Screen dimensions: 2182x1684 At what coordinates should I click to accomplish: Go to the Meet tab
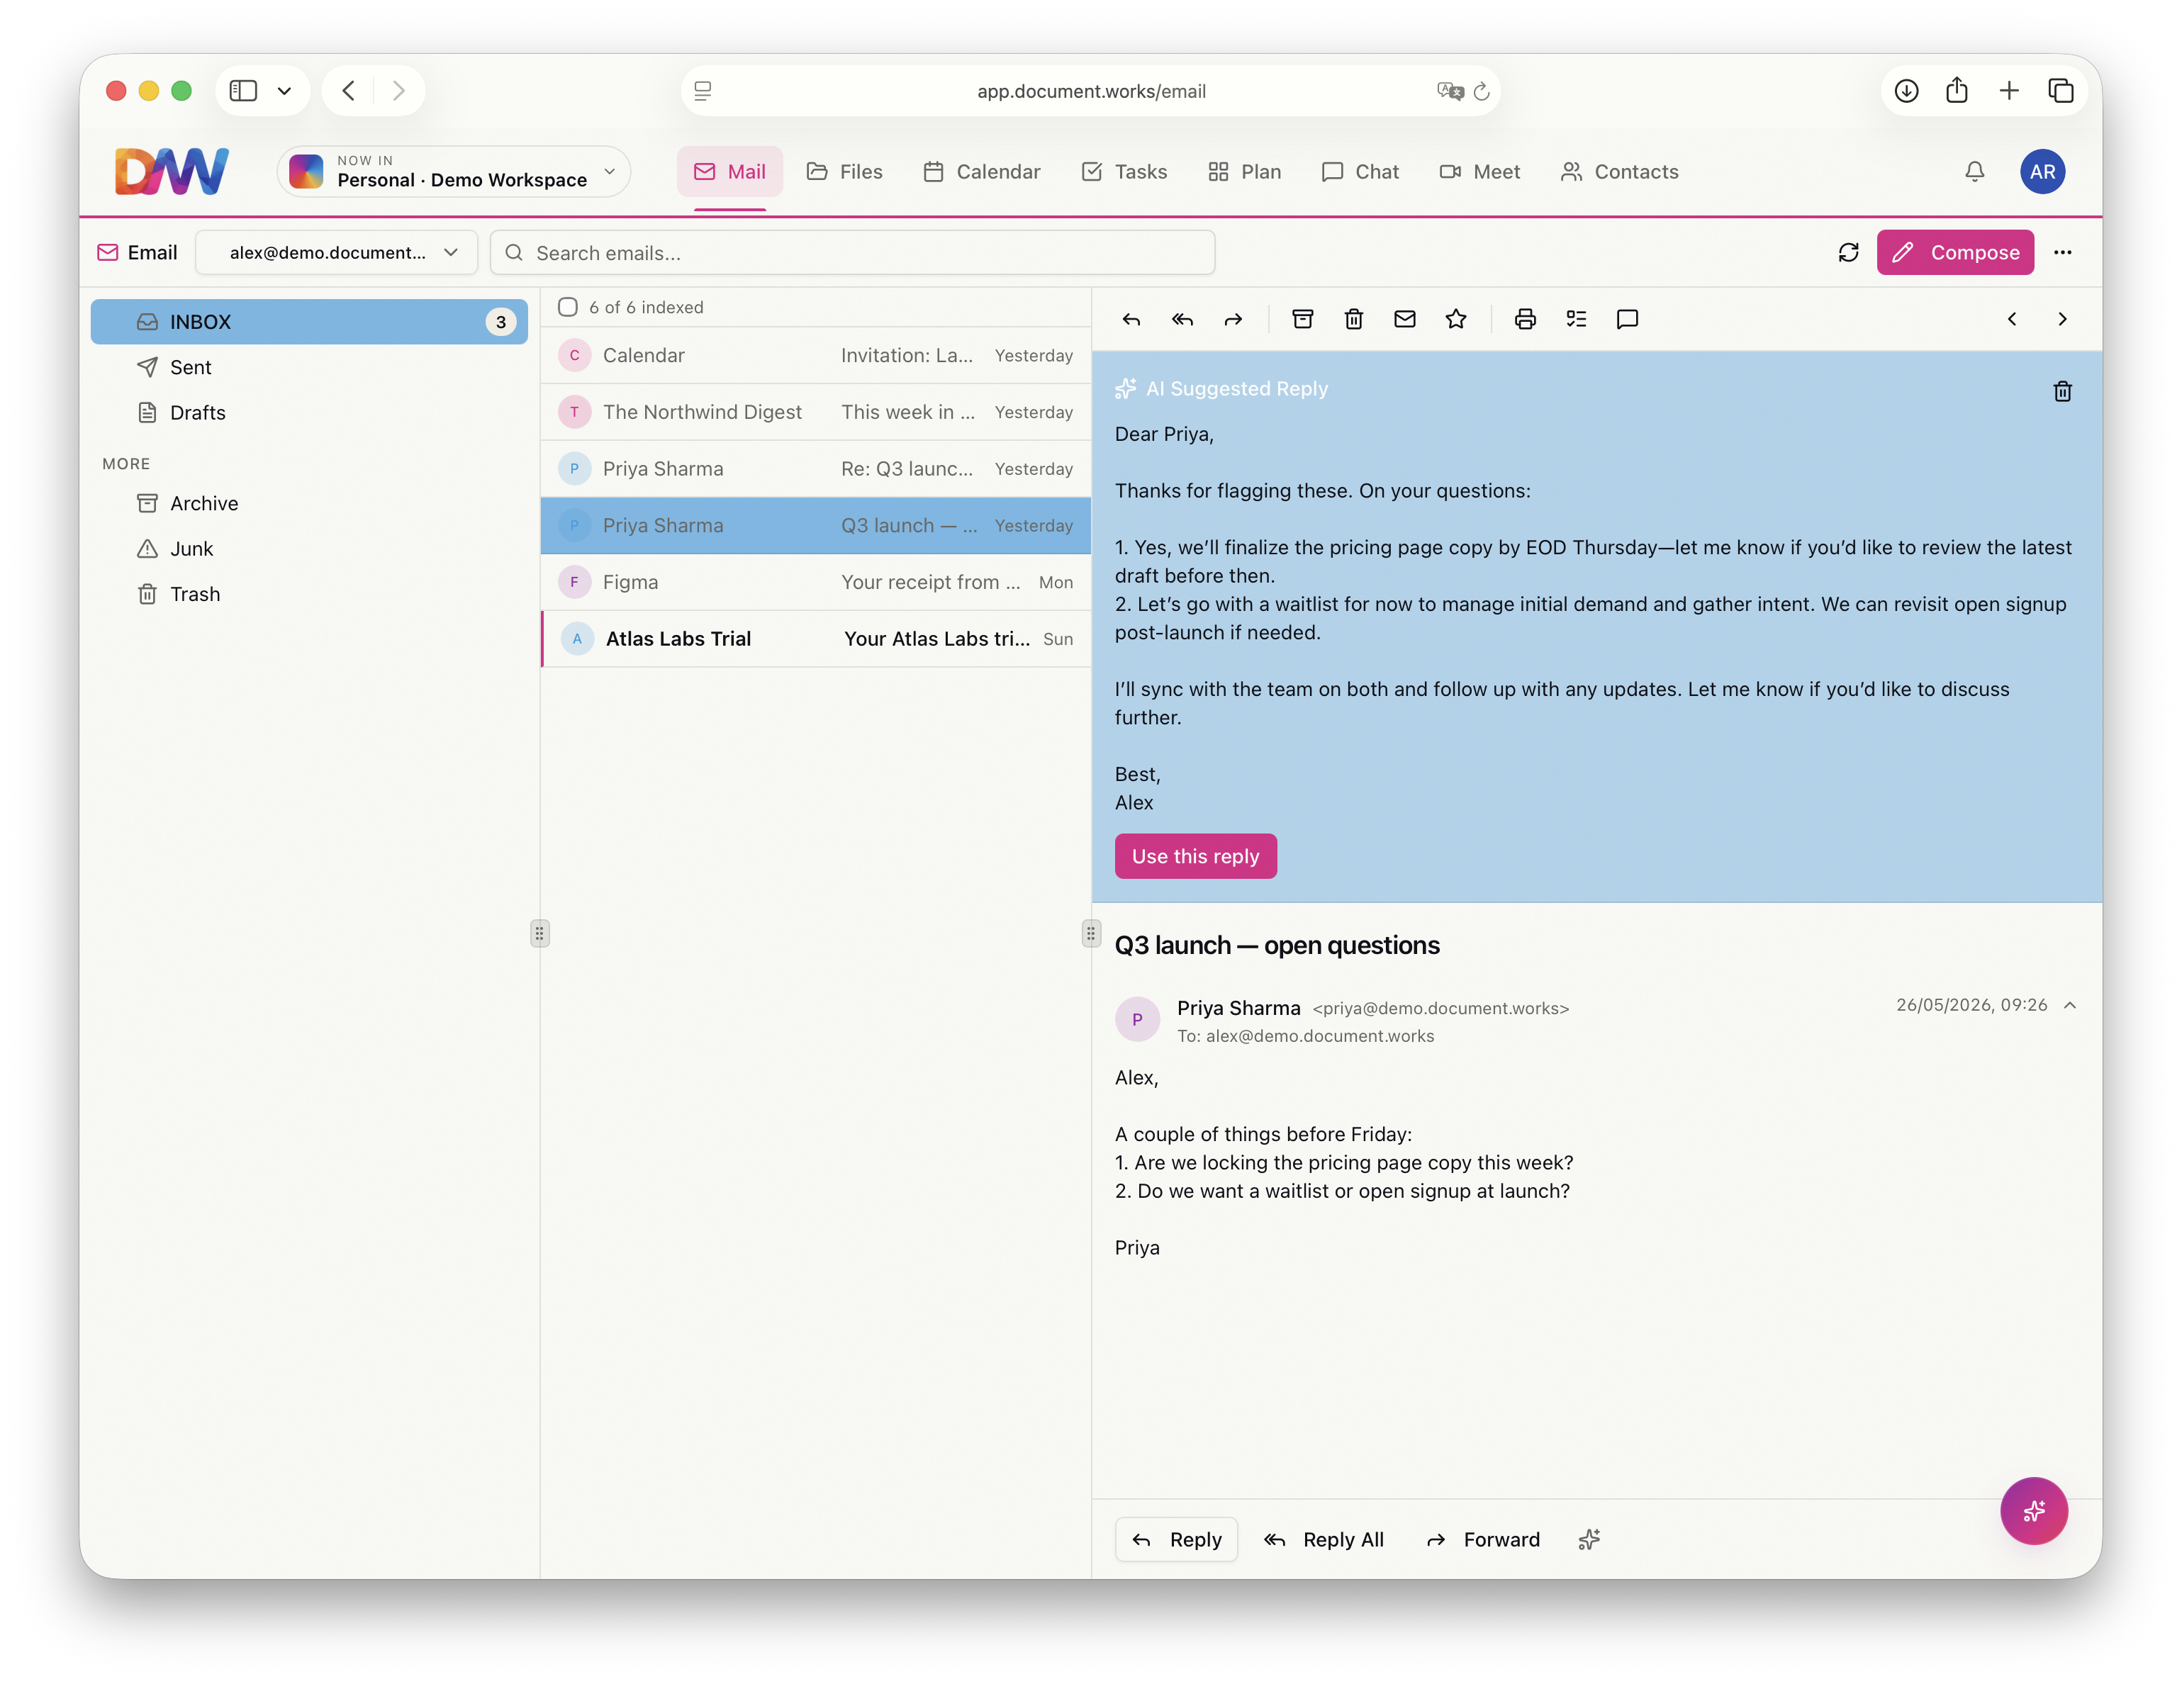coord(1479,172)
